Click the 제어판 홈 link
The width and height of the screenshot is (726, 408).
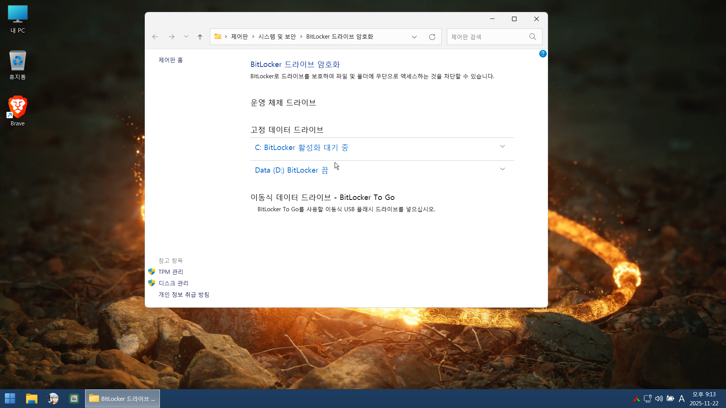[x=171, y=60]
